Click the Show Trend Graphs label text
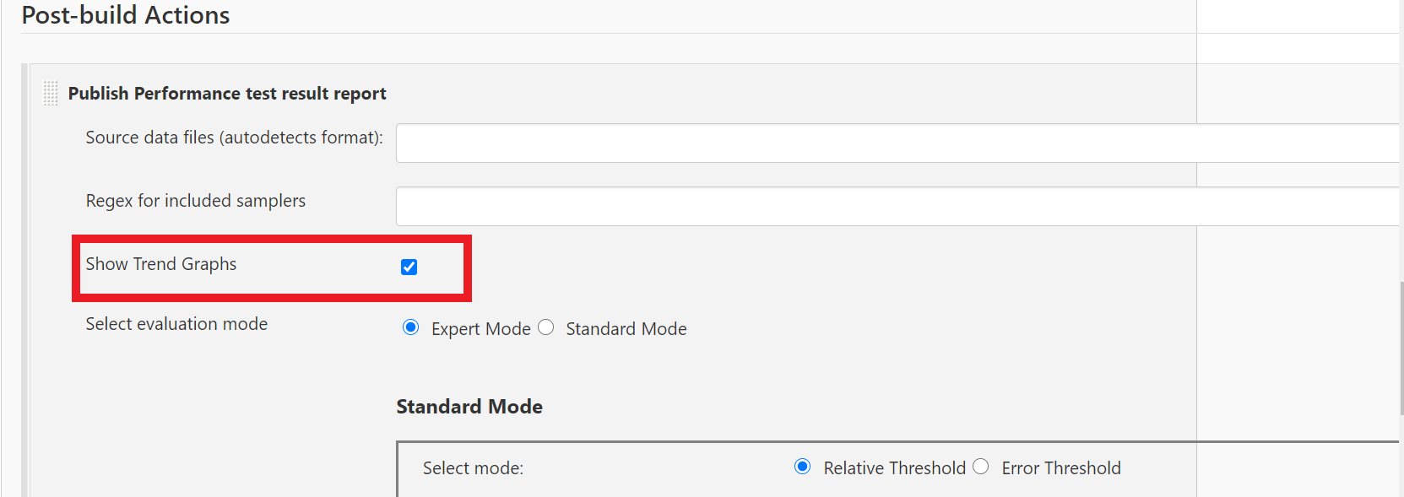The width and height of the screenshot is (1404, 497). click(161, 264)
